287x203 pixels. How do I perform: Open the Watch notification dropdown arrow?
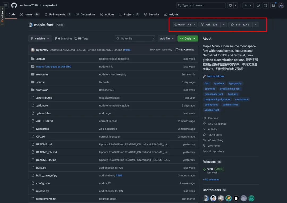click(195, 25)
